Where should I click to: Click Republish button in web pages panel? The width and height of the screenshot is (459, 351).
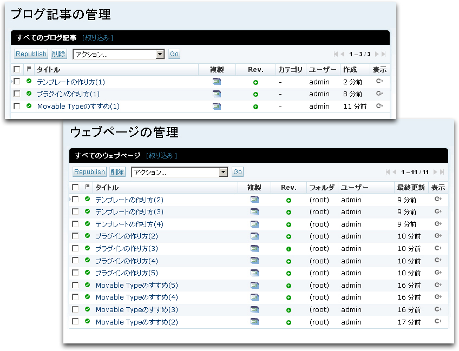pos(89,171)
